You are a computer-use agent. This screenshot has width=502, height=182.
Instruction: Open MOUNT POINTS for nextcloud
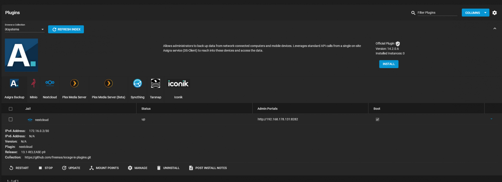[x=104, y=168]
